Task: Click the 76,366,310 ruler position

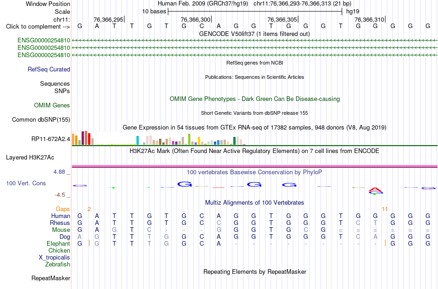Action: [x=369, y=19]
